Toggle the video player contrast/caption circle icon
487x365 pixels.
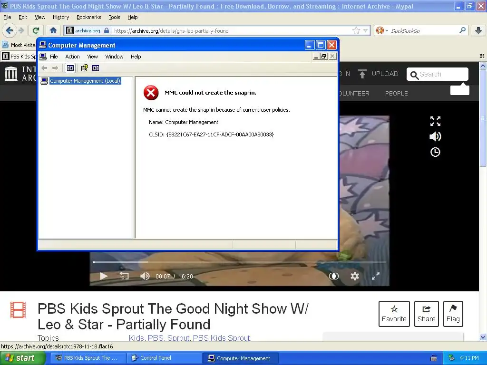333,276
